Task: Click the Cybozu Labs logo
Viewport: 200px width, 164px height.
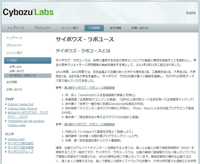Action: click(x=28, y=12)
